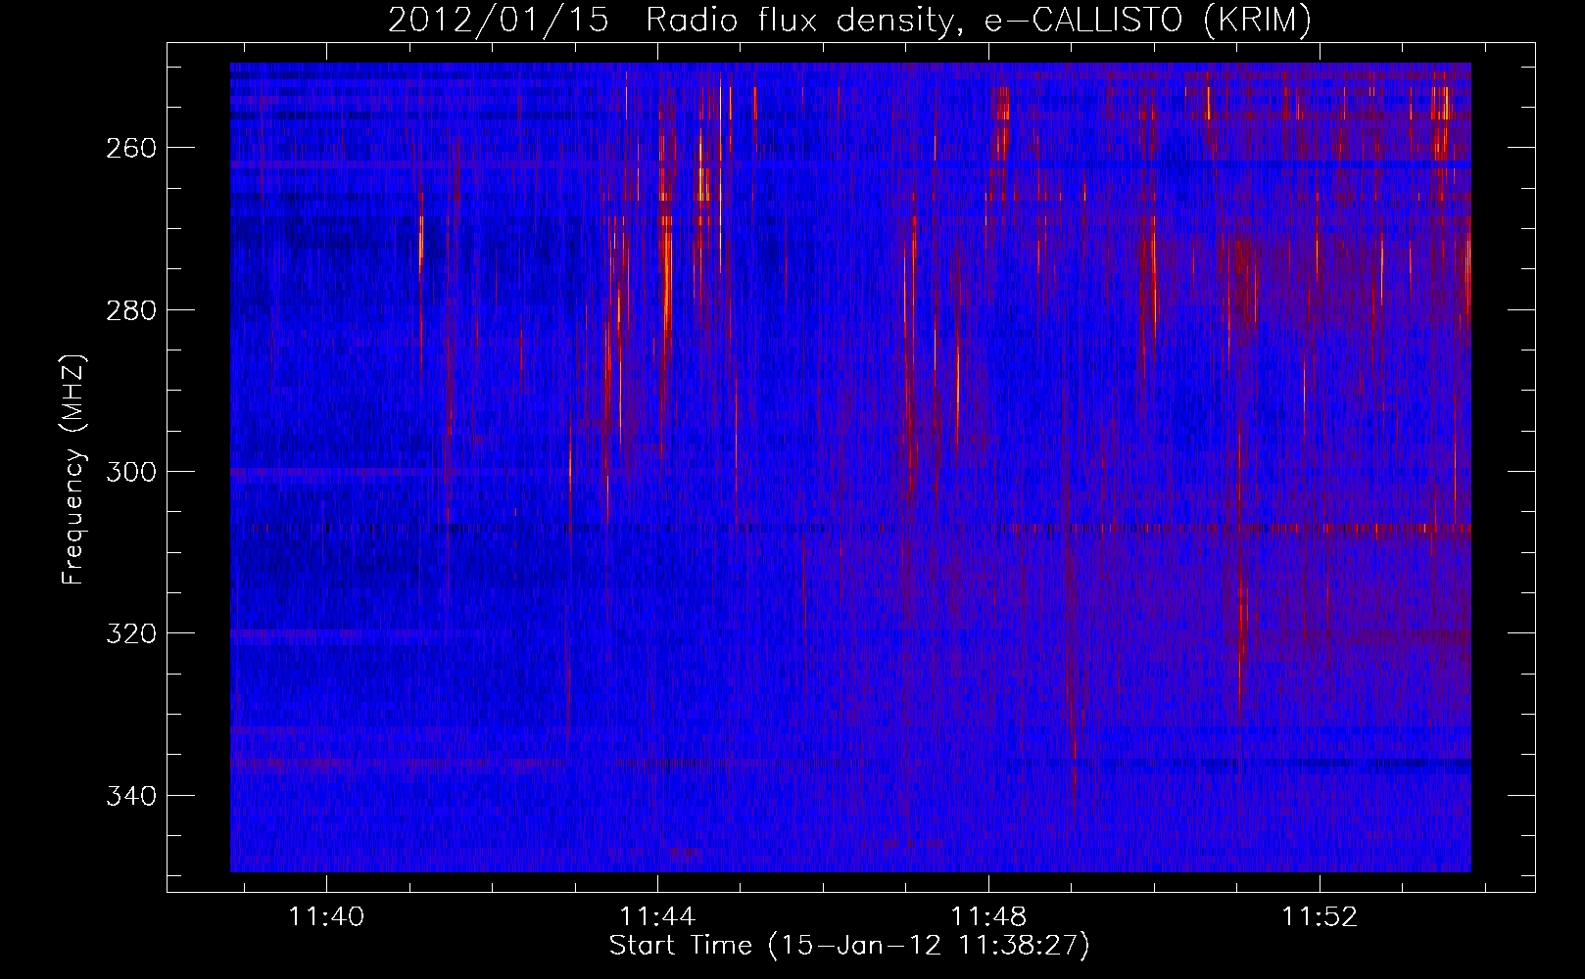Screen dimensions: 1585x979
Task: Click the 11:52 time tick label
Action: [x=1321, y=916]
